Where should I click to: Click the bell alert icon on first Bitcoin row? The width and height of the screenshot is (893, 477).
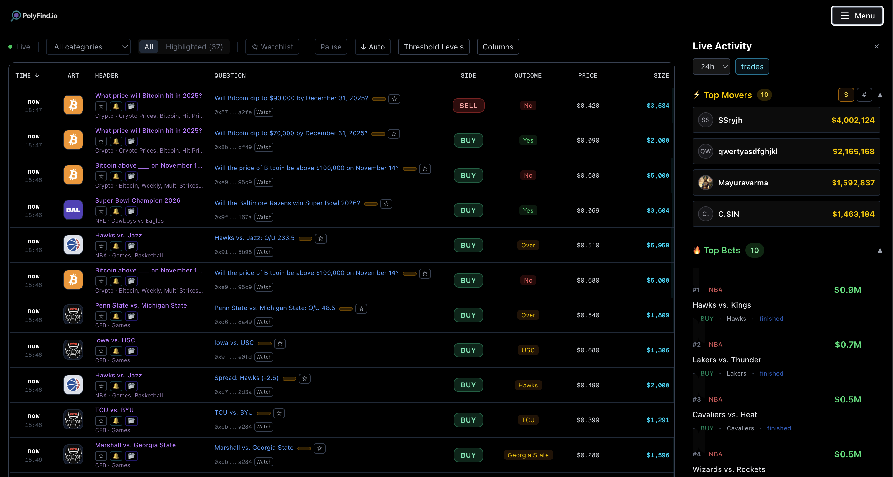116,106
